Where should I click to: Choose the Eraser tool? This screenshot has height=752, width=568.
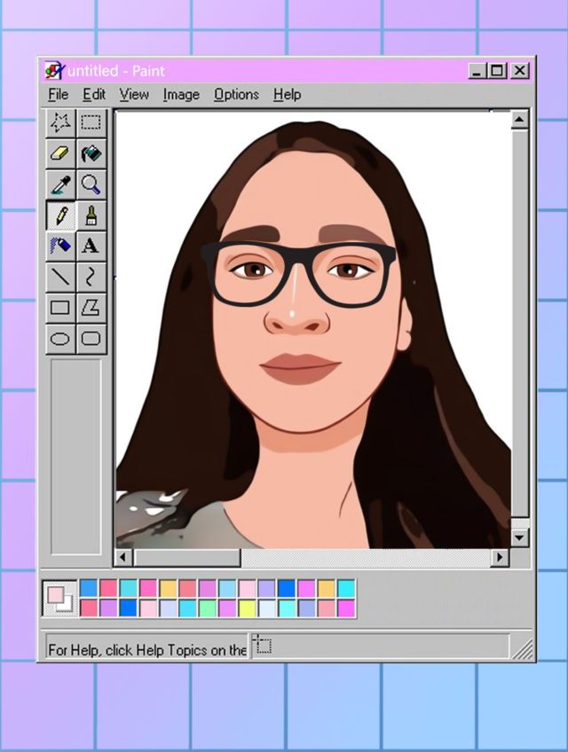tap(60, 153)
